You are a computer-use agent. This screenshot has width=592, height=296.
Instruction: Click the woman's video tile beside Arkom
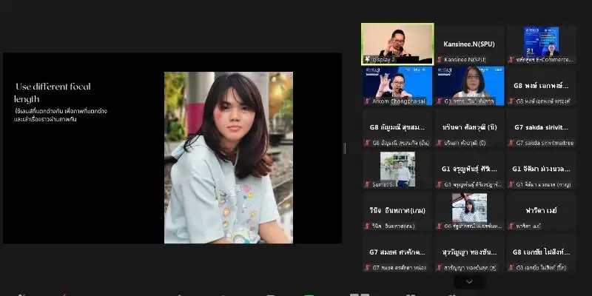click(469, 83)
